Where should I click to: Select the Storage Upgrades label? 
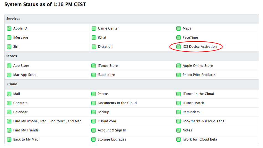click(x=112, y=139)
